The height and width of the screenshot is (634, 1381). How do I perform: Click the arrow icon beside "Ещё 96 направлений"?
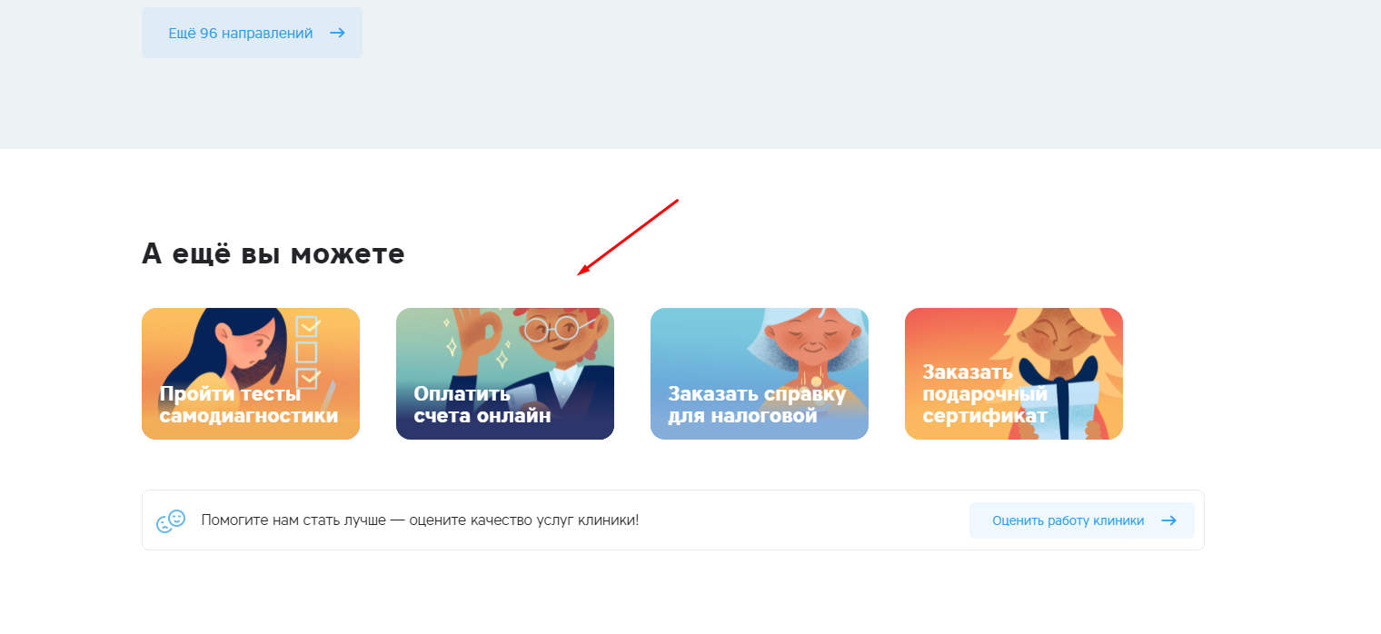point(337,33)
